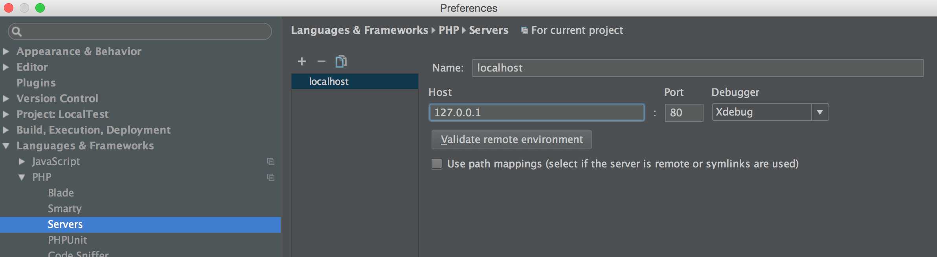Enable the Use path mappings checkbox
Image resolution: width=937 pixels, height=257 pixels.
tap(437, 163)
